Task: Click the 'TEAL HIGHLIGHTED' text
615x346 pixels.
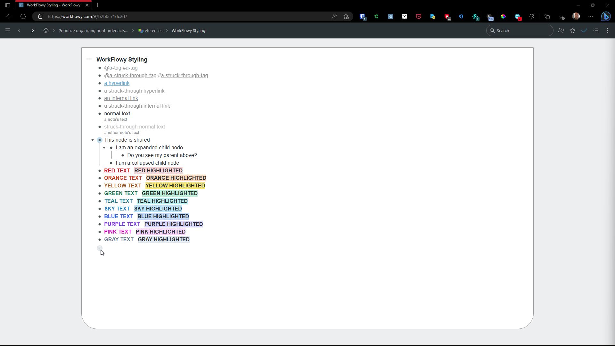Action: [162, 201]
